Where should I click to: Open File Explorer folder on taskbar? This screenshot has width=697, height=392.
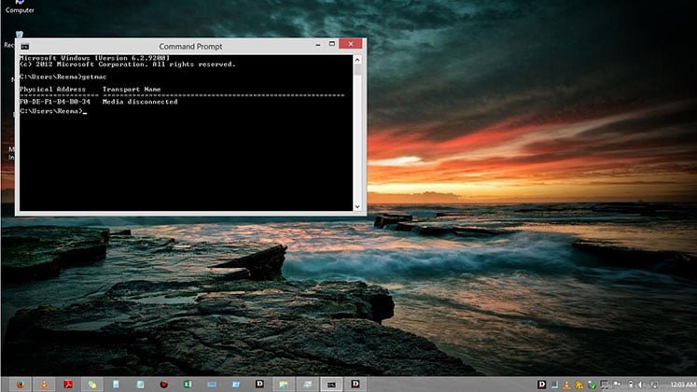click(283, 384)
